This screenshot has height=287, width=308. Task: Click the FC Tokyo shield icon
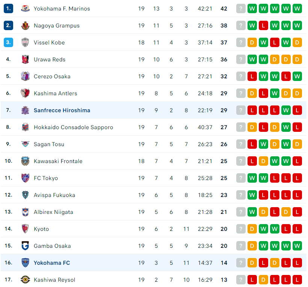(x=25, y=178)
